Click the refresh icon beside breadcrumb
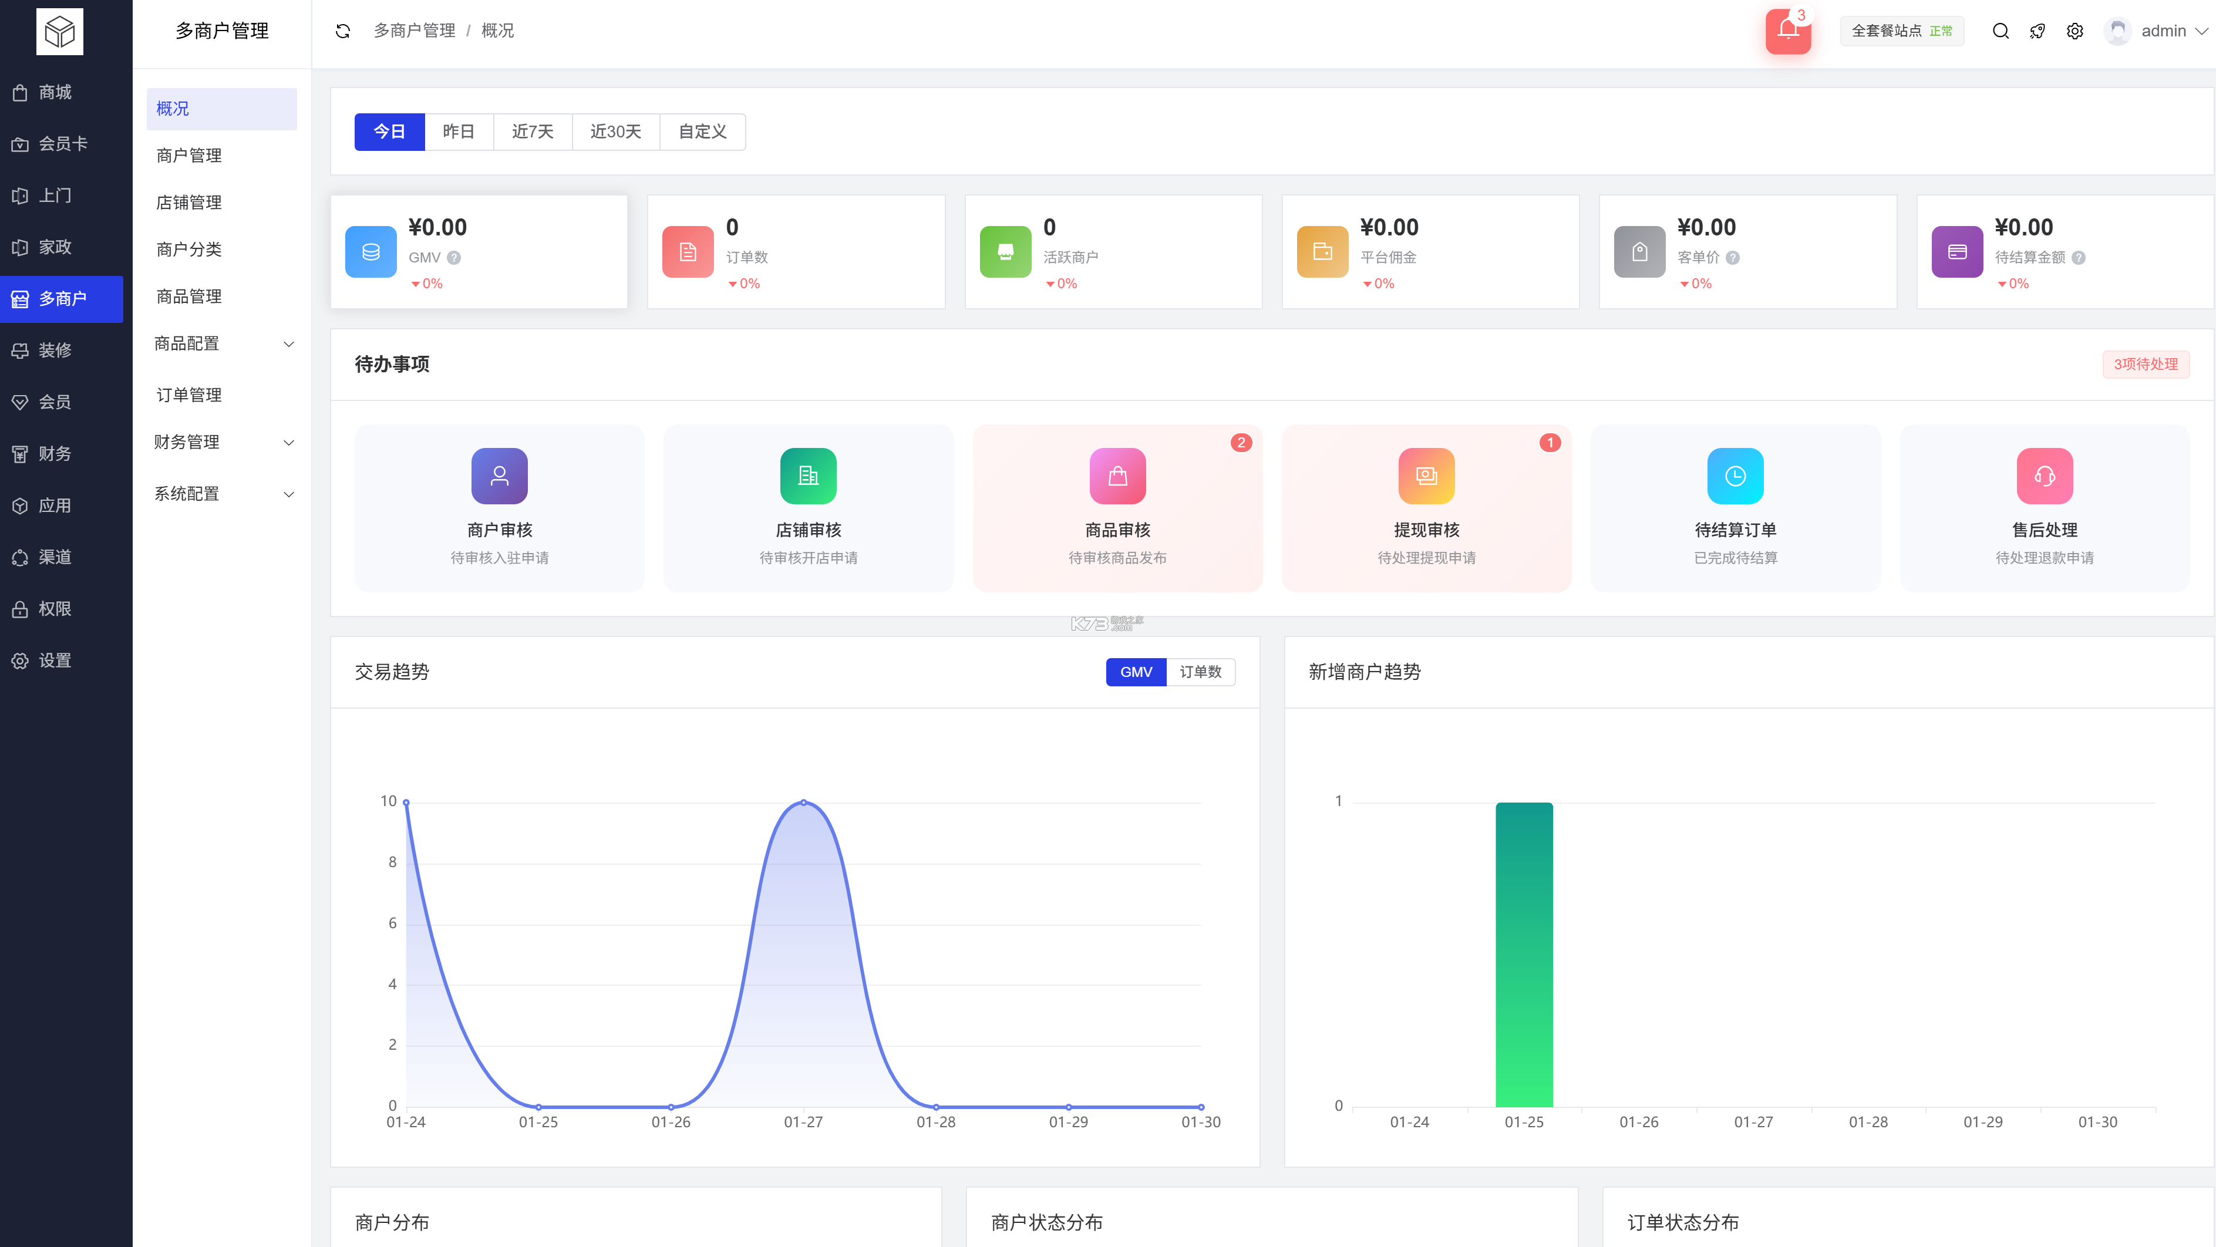The height and width of the screenshot is (1247, 2216). pos(343,31)
